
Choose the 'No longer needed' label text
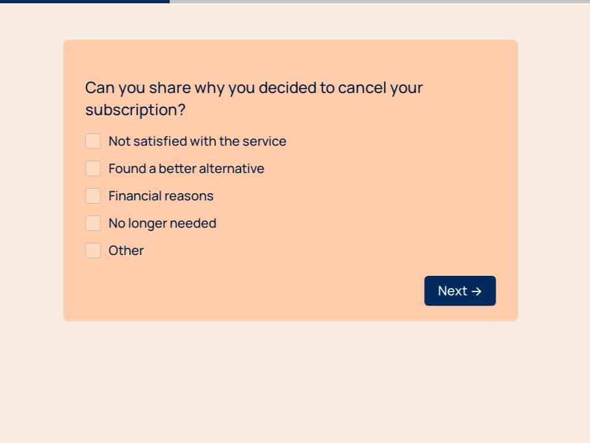(x=162, y=223)
